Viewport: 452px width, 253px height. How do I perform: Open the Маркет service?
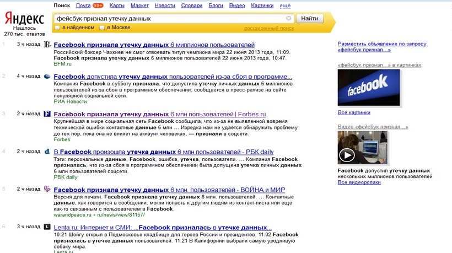click(x=139, y=6)
